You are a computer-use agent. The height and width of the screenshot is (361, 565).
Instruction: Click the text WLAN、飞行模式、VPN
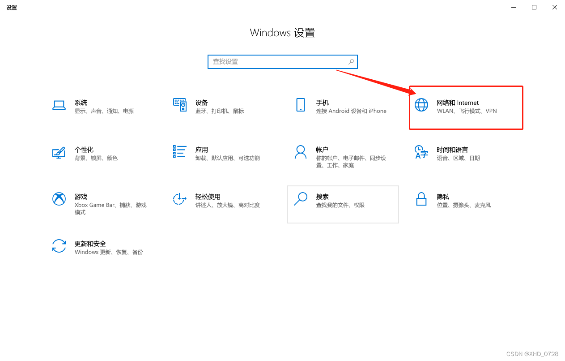(467, 111)
